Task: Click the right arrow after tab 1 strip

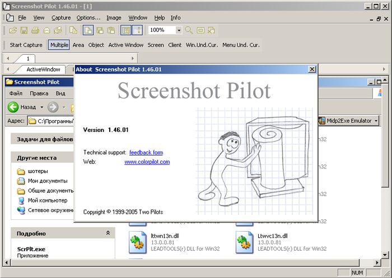Action: pos(133,58)
